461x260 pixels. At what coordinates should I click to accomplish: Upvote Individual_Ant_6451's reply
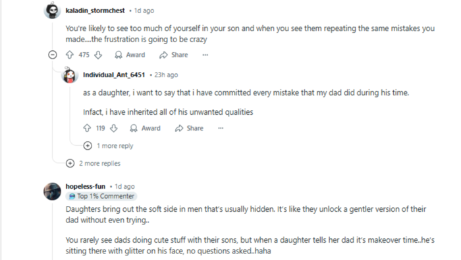pyautogui.click(x=87, y=128)
